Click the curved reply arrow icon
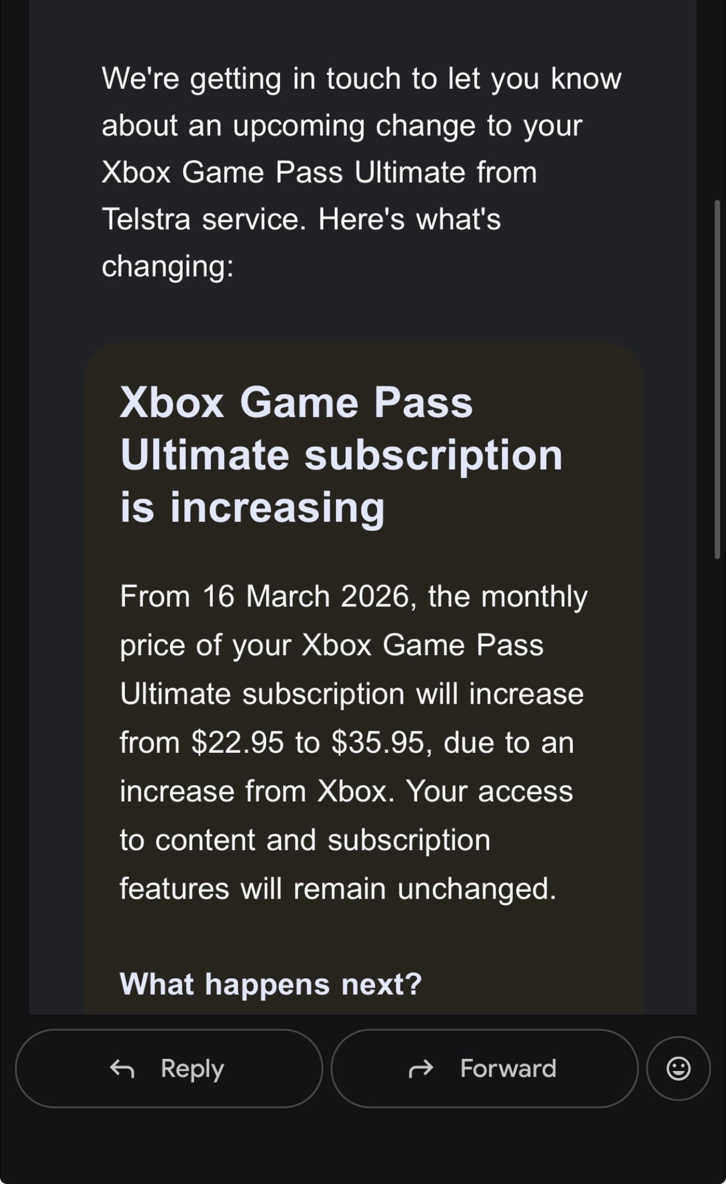This screenshot has width=726, height=1184. pyautogui.click(x=122, y=1068)
